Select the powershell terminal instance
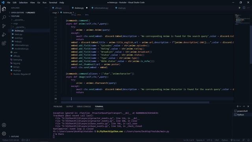Image resolution: width=252 pixels, height=142 pixels. pos(241,111)
